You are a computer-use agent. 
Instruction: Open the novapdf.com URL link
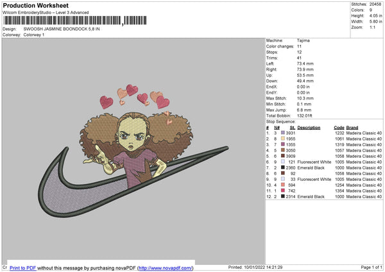166,268
